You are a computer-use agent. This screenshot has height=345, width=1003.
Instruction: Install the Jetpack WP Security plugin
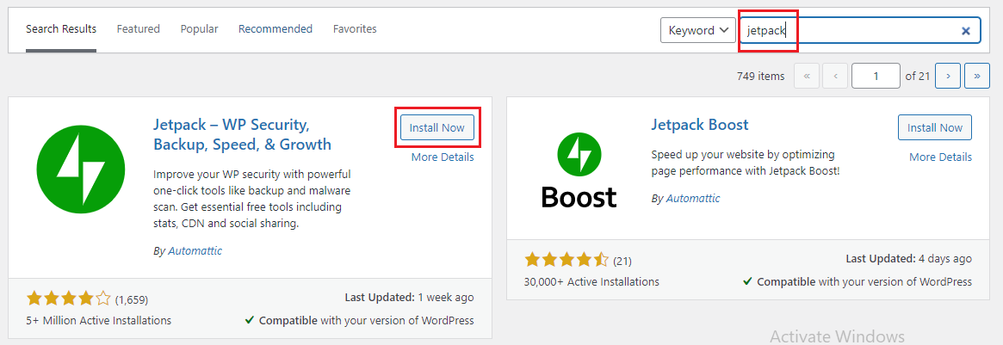coord(436,128)
